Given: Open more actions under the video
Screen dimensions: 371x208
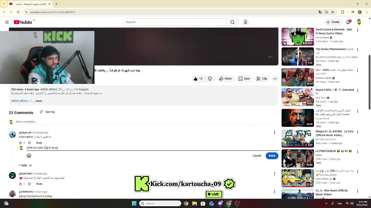Looking at the screenshot, I should [275, 79].
